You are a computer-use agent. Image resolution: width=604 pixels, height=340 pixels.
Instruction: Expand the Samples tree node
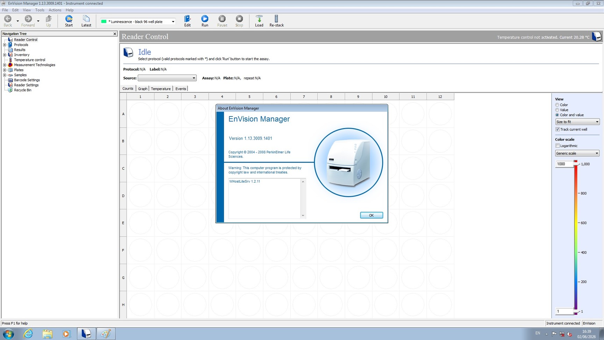coord(5,75)
